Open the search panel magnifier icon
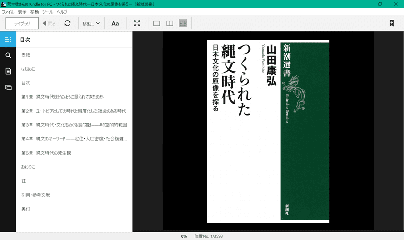 point(8,55)
